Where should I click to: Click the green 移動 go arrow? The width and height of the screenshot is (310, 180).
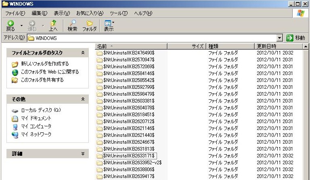(x=290, y=38)
